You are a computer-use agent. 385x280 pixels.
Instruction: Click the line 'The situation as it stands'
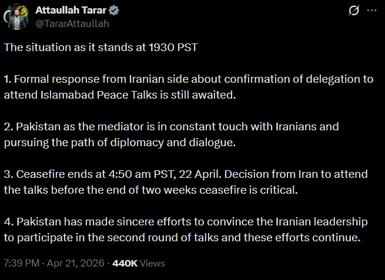coord(100,48)
